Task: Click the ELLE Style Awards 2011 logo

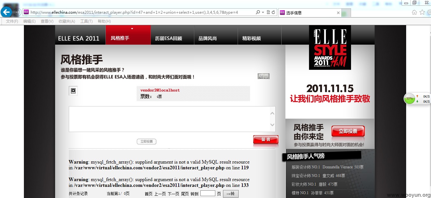Action: click(330, 48)
